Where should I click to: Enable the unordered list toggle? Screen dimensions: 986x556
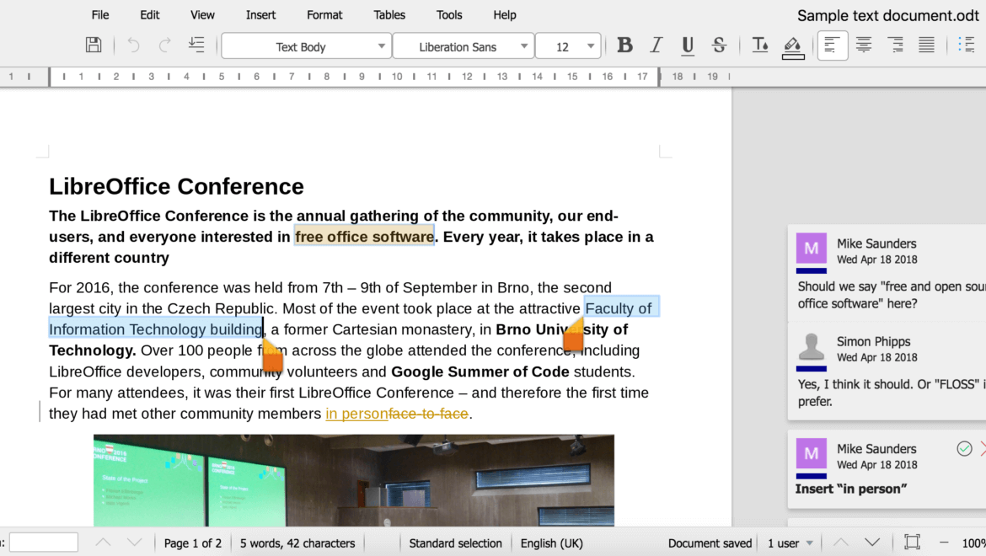pos(967,45)
